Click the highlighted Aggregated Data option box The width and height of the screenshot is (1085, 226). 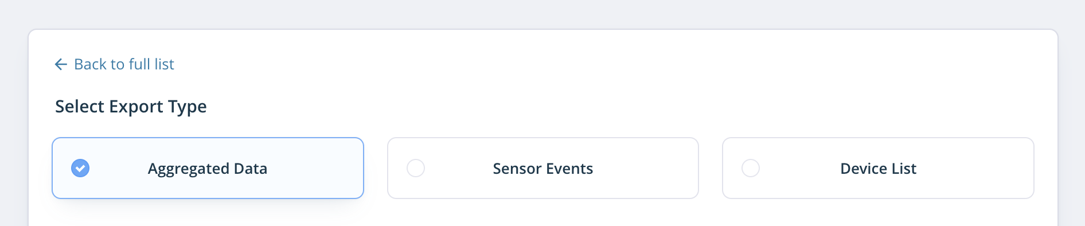point(208,168)
